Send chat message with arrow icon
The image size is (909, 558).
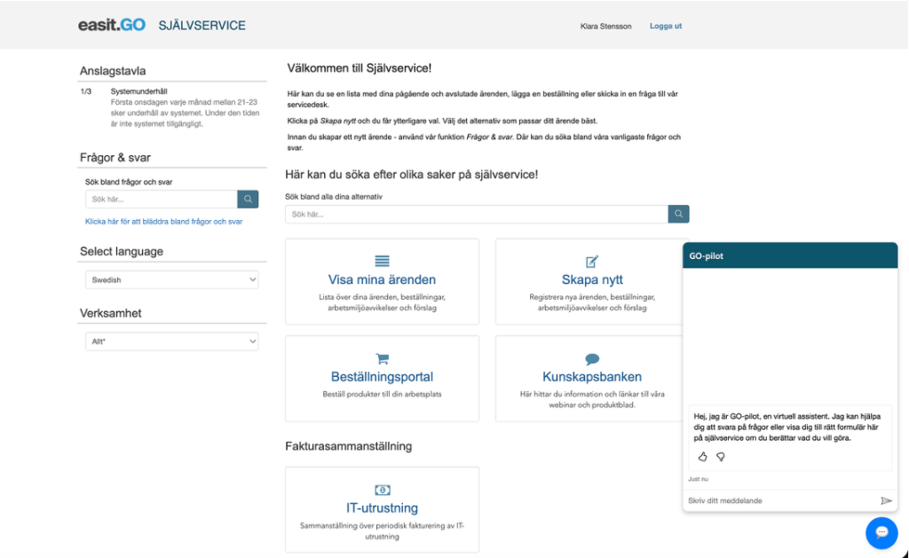pos(885,501)
